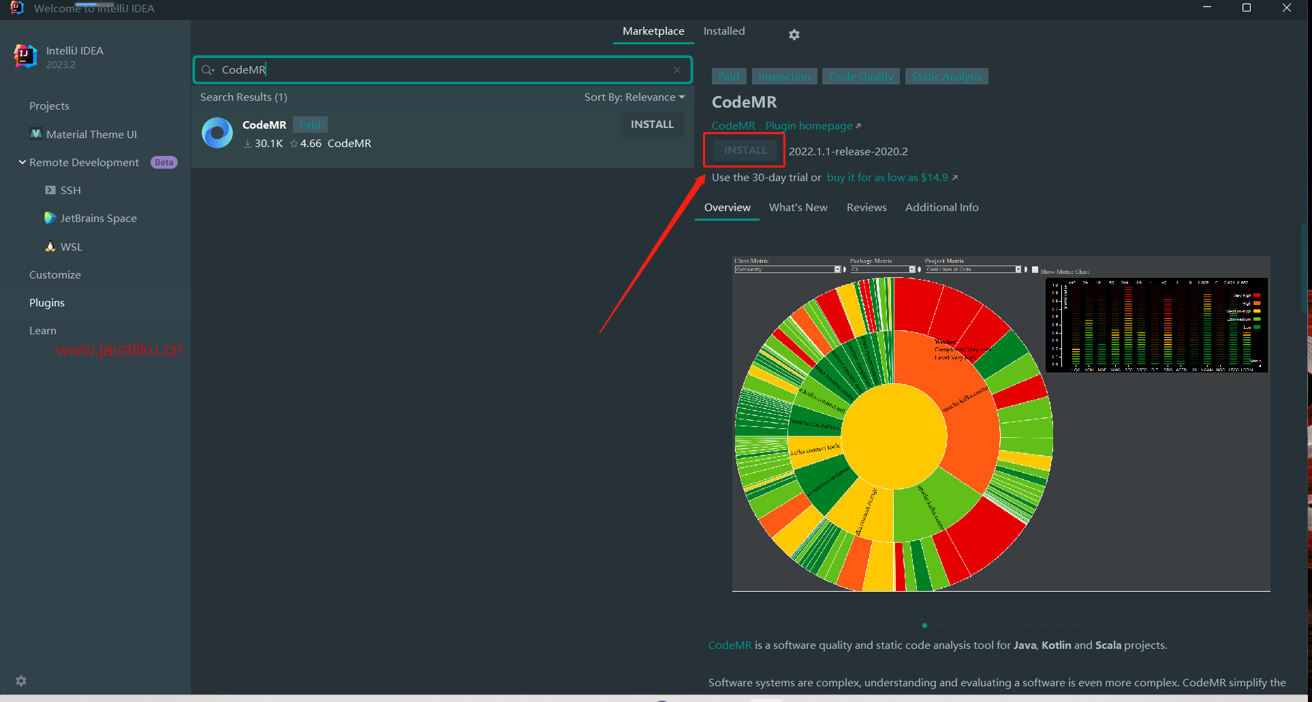
Task: Click the CodeMR plugin logo
Action: [x=217, y=133]
